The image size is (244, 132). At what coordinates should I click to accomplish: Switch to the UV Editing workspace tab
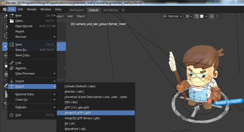click(111, 10)
